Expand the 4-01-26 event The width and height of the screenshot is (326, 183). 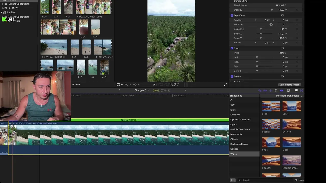3,8
